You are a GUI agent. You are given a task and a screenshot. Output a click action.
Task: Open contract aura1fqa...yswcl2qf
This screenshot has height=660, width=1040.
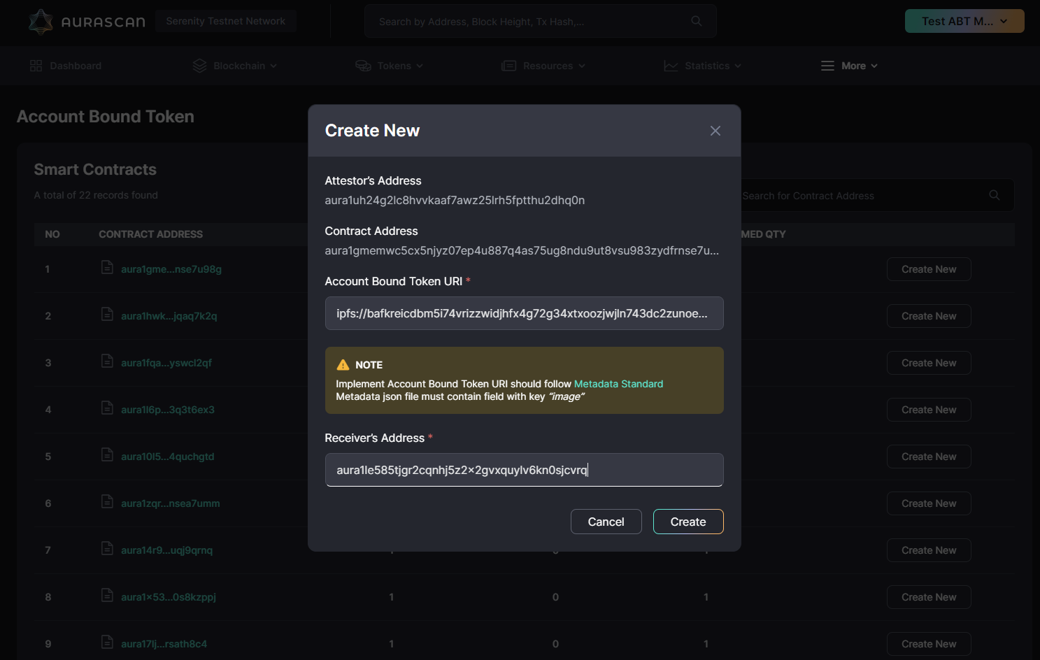coord(166,363)
